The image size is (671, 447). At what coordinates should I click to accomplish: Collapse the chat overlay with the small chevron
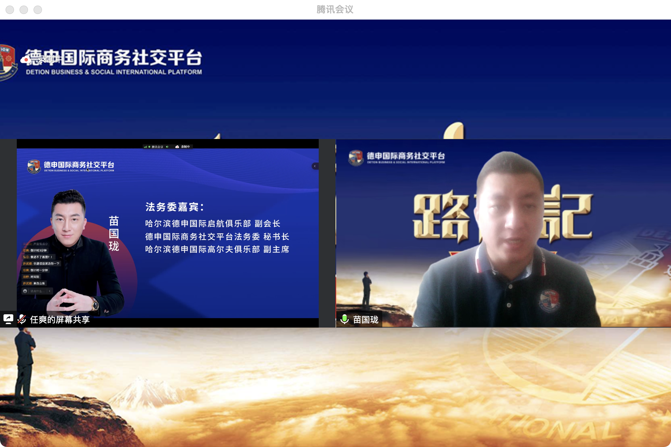tap(50, 291)
